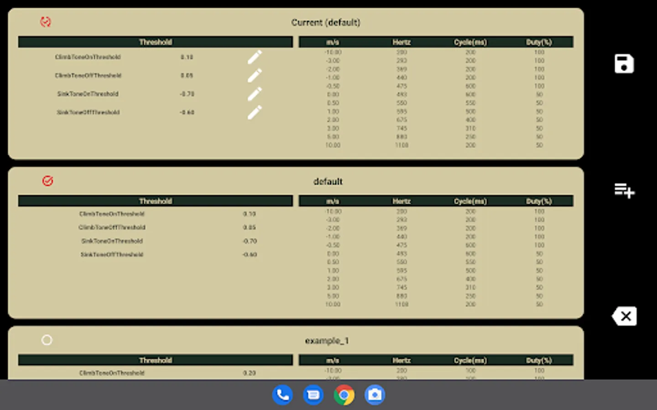
Task: Click the Threshold header in the default card
Action: click(x=156, y=201)
